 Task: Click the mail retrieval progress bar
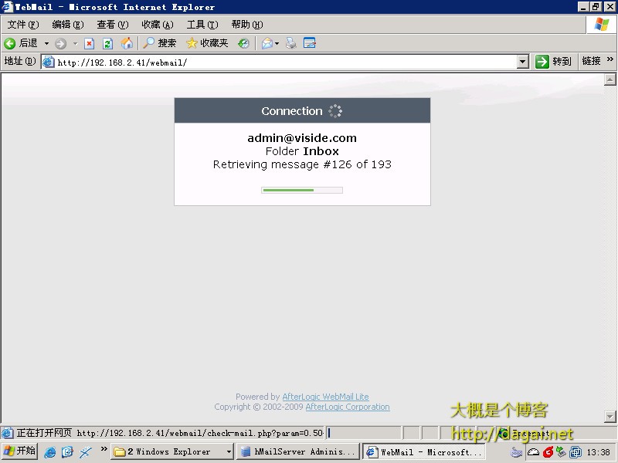tap(302, 190)
